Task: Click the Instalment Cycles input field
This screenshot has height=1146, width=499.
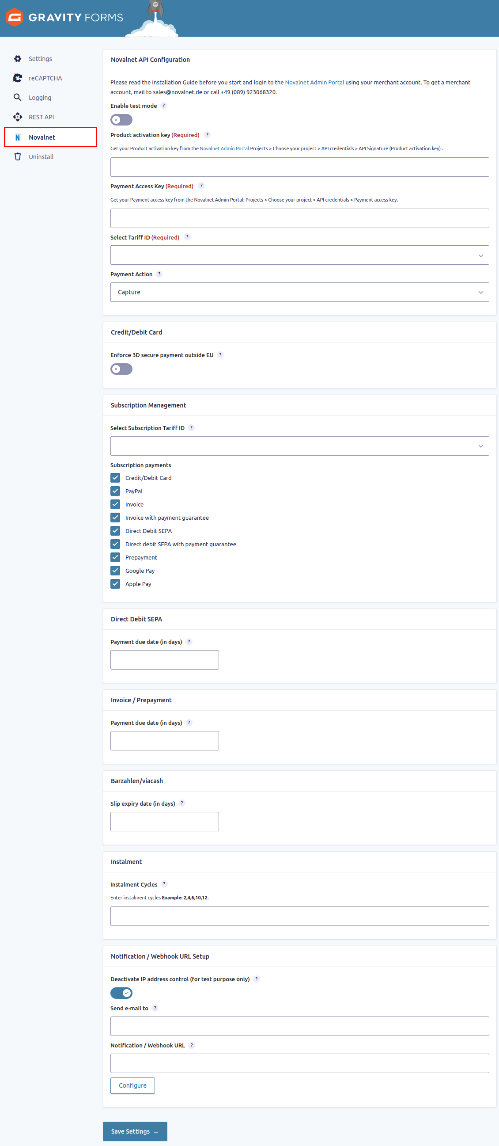Action: [x=299, y=916]
